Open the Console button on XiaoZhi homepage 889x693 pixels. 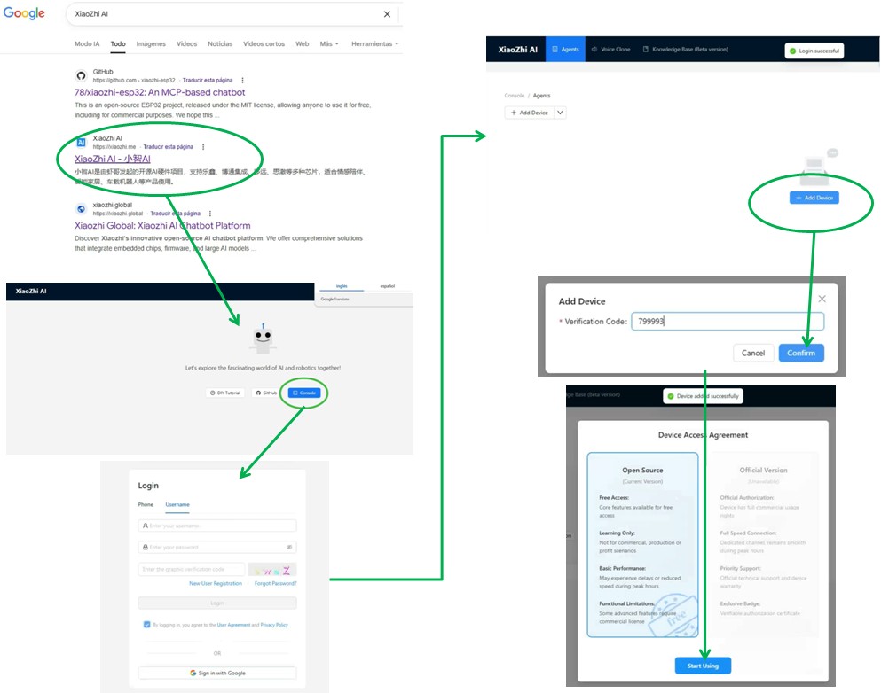click(304, 393)
